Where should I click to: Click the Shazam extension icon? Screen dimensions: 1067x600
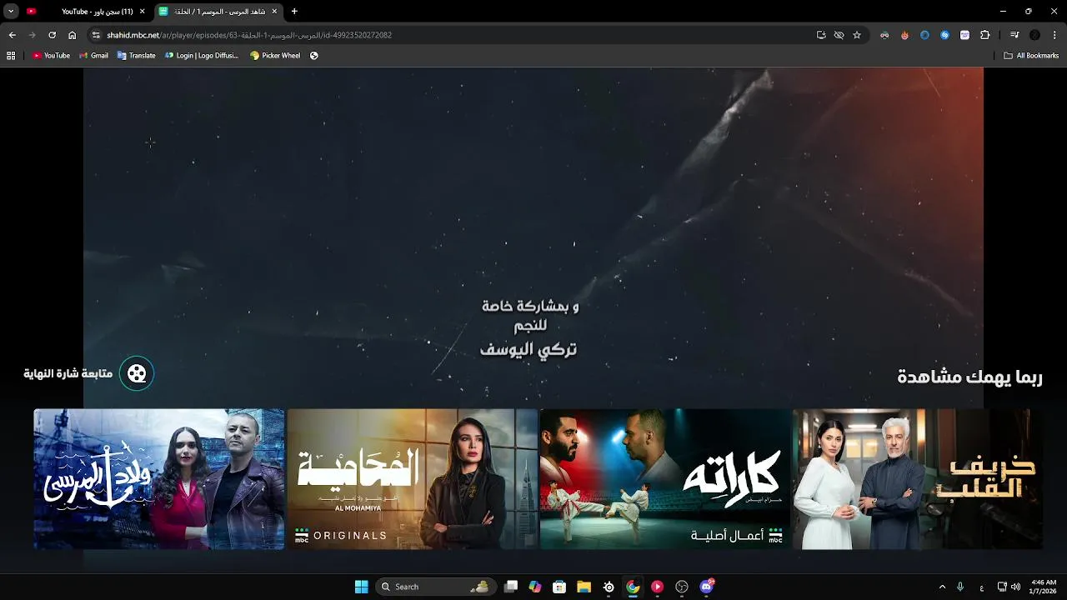point(944,35)
